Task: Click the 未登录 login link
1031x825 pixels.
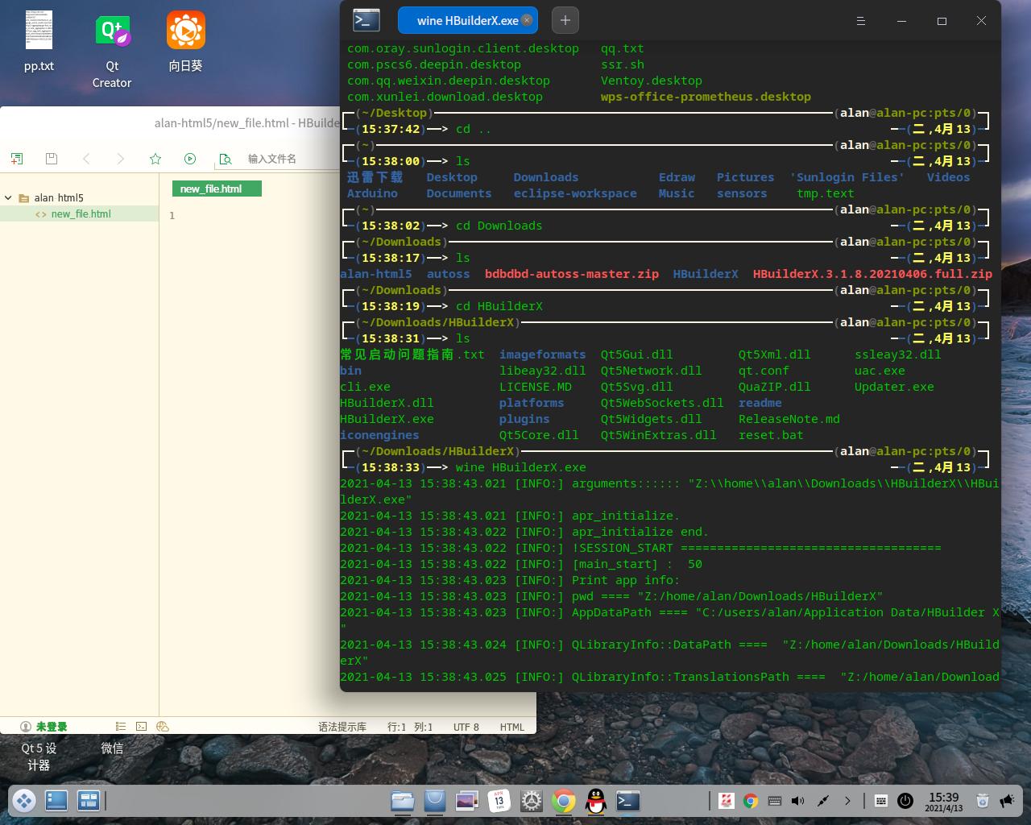Action: (x=51, y=727)
